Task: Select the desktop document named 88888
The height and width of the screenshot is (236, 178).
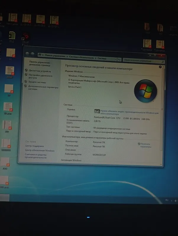Action: click(10, 72)
